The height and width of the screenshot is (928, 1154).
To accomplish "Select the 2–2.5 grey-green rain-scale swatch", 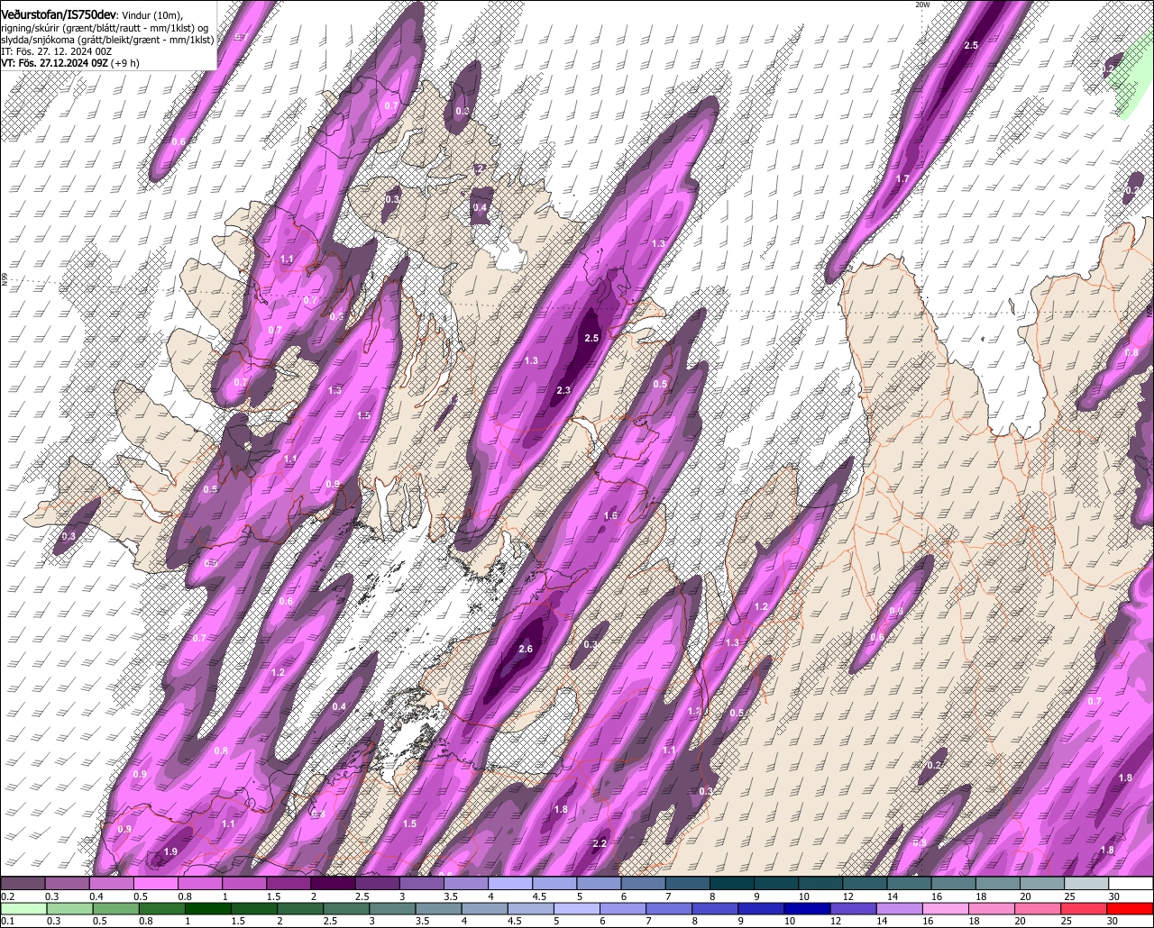I will tap(299, 908).
